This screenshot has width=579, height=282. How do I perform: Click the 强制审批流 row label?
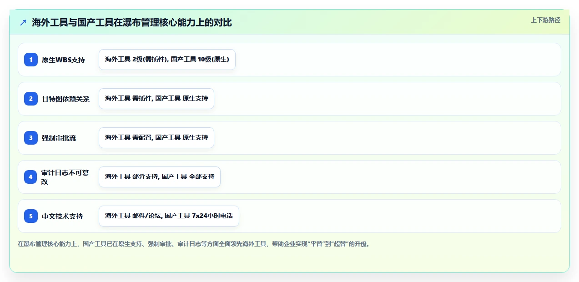coord(59,138)
